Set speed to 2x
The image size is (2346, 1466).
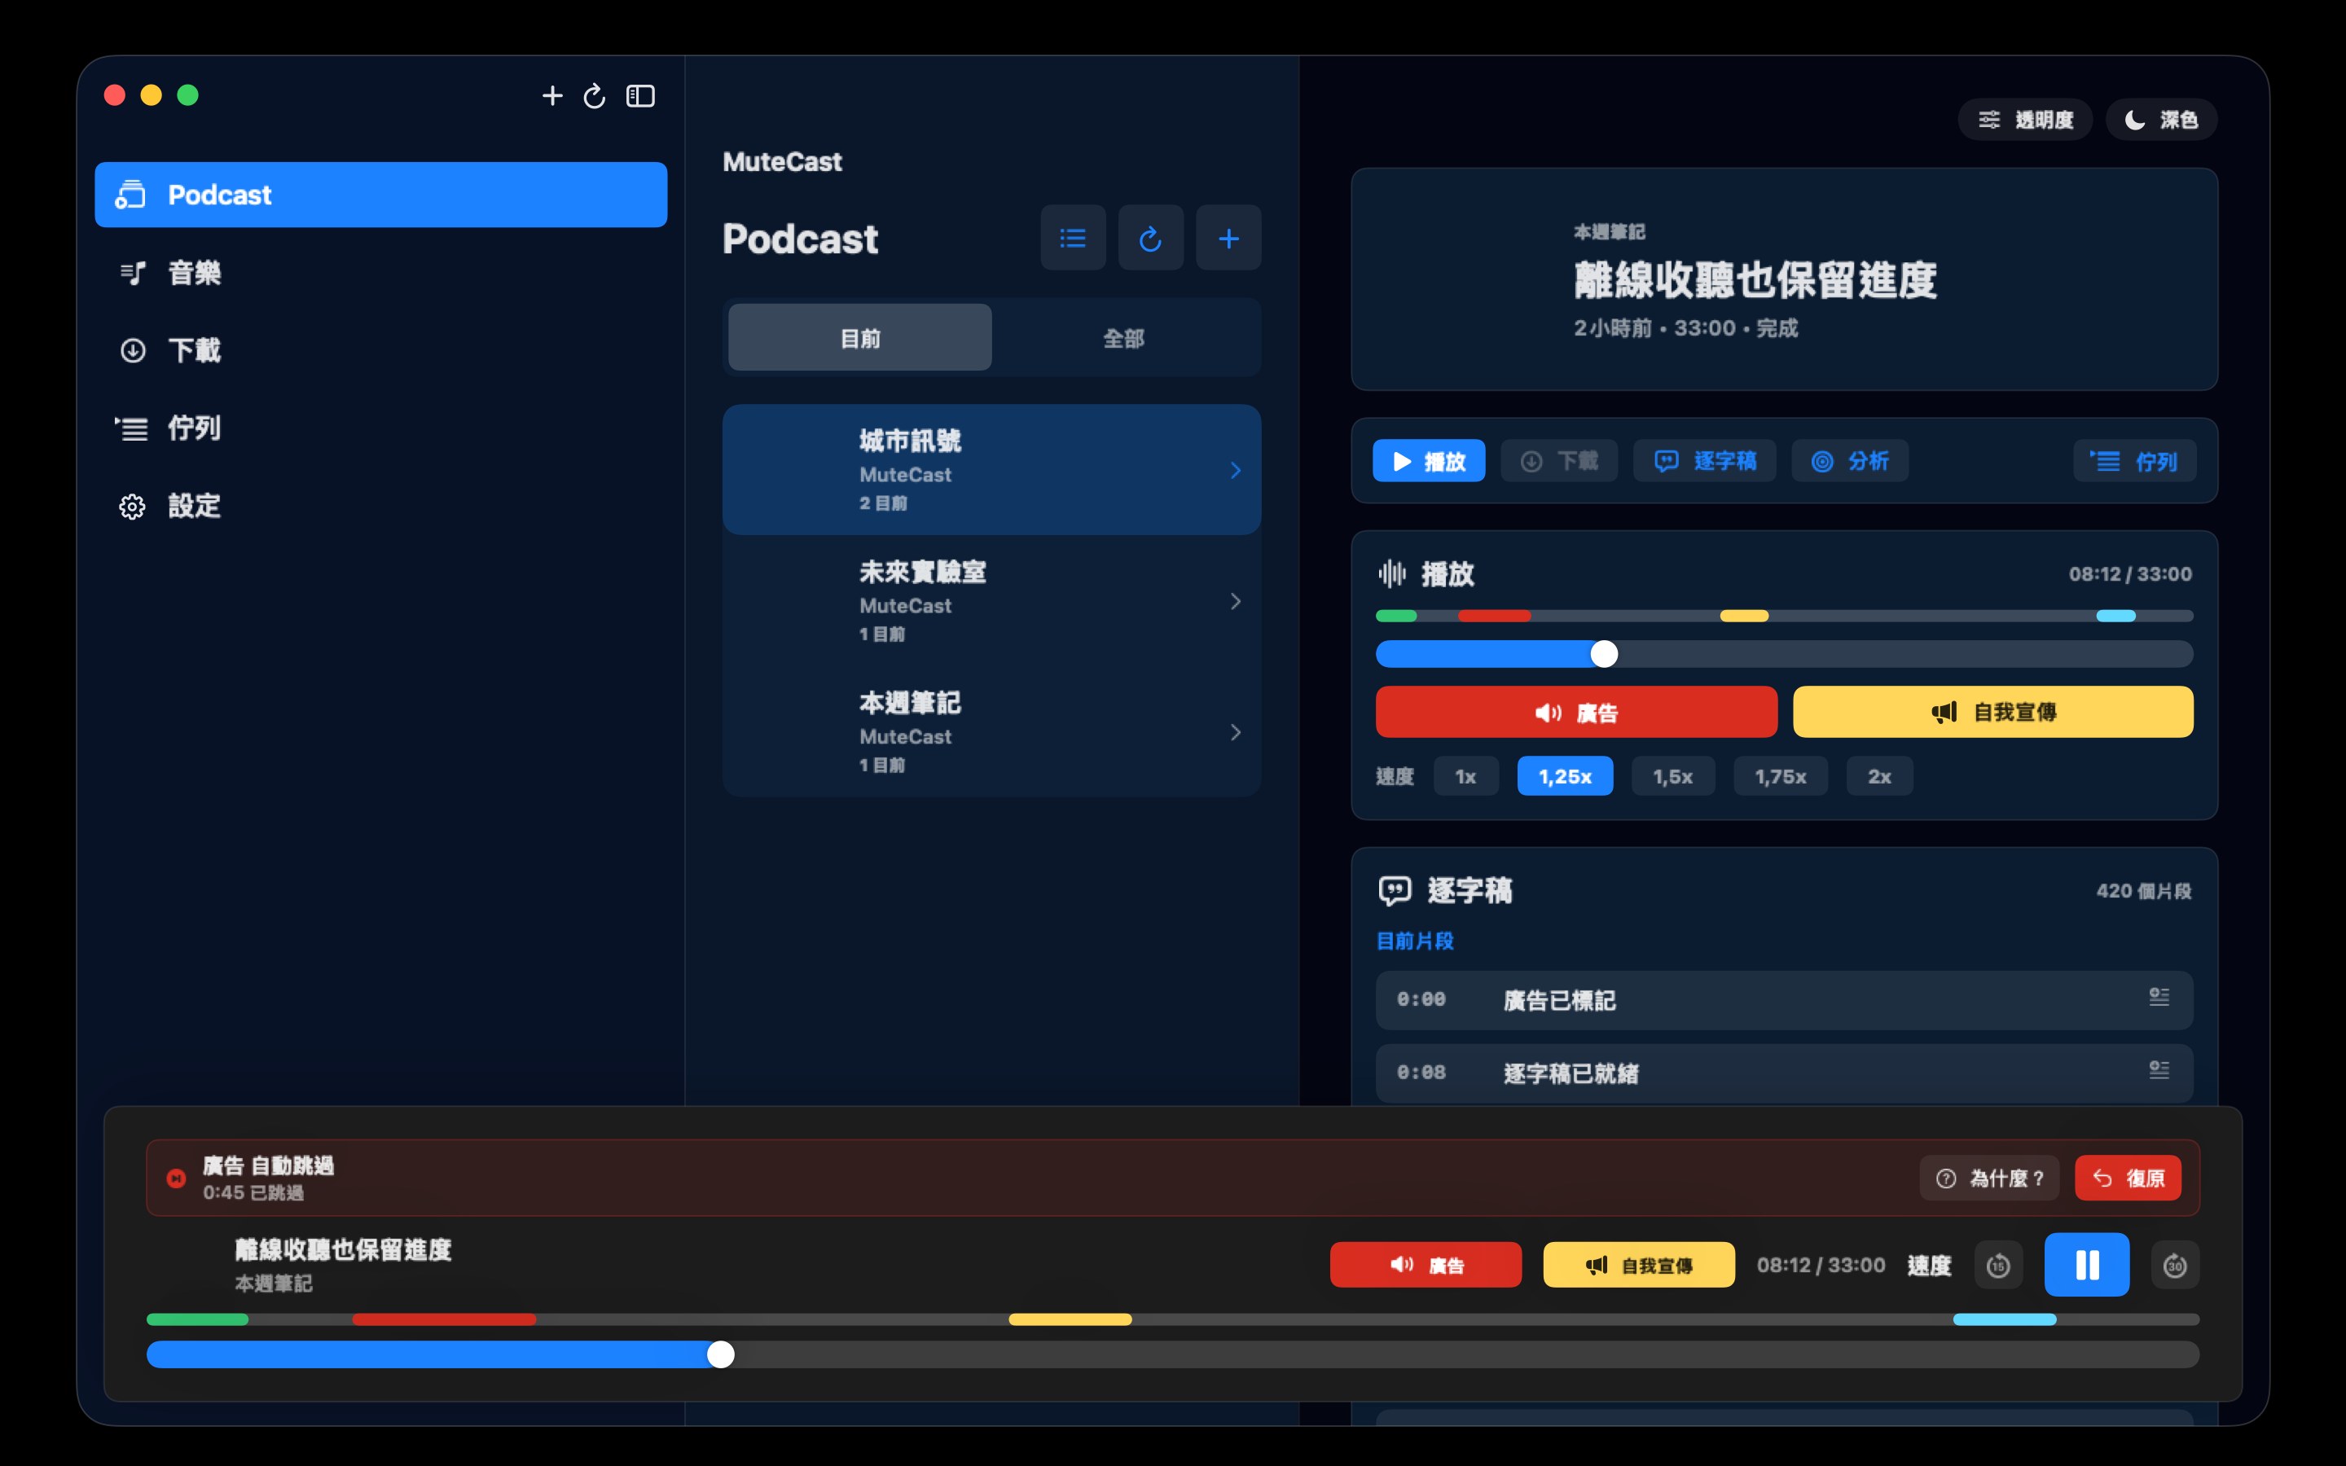coord(1878,775)
